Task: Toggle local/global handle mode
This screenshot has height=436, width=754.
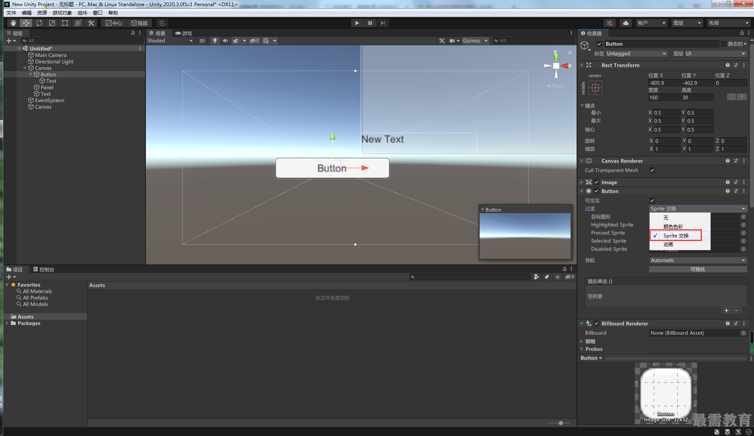Action: (139, 23)
